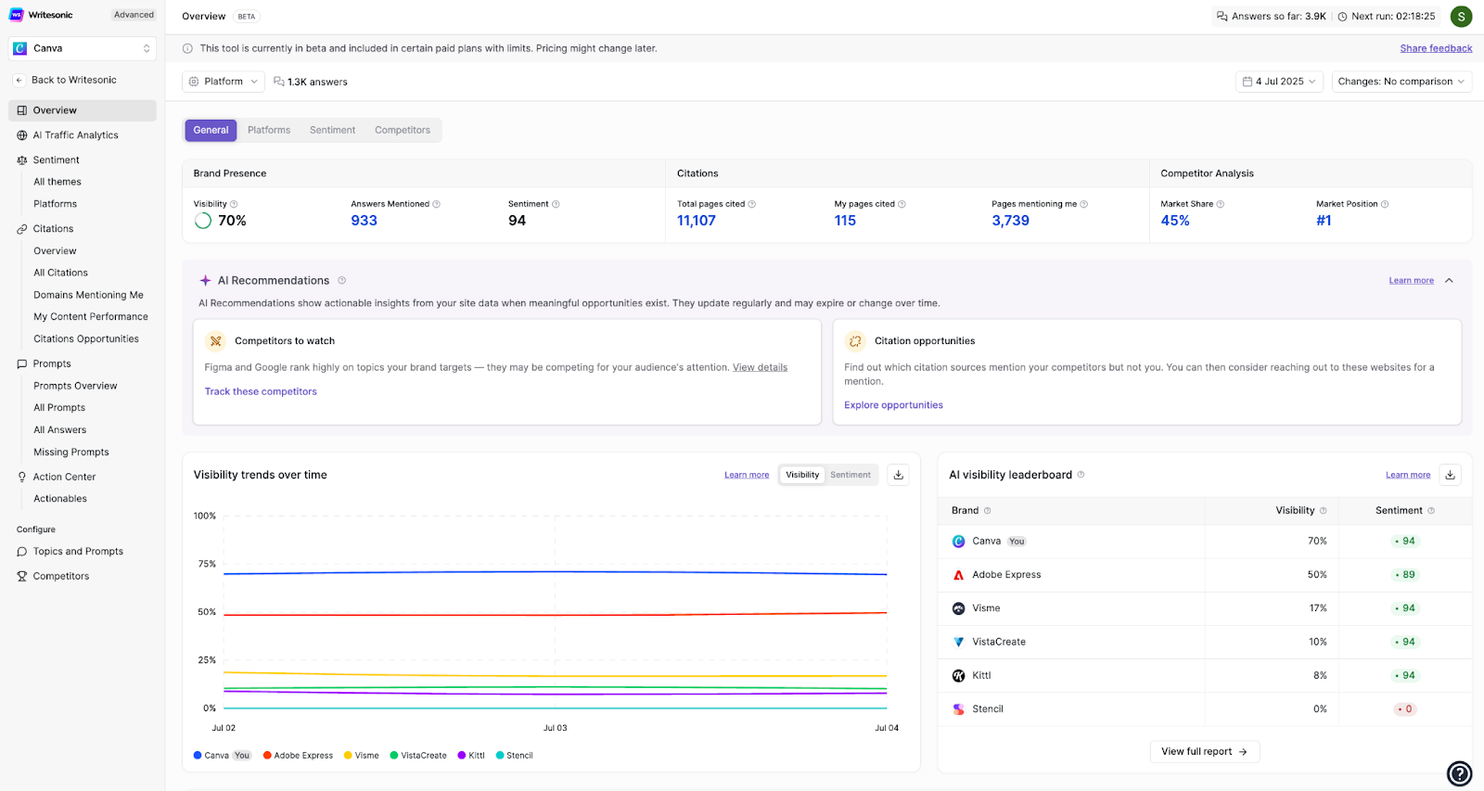Click the Share feedback link
The width and height of the screenshot is (1484, 791).
tap(1435, 48)
